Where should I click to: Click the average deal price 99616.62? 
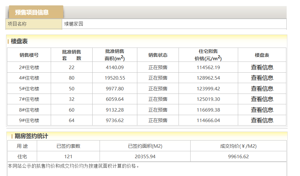tap(238, 157)
